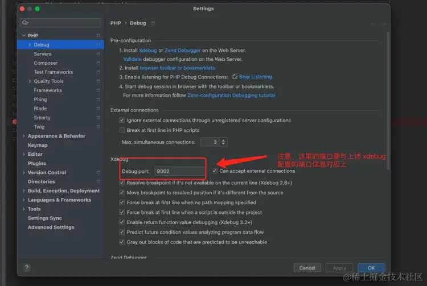Screen dimensions: 427x286
Task: Click the project icon on the Twig row
Action: [x=98, y=127]
